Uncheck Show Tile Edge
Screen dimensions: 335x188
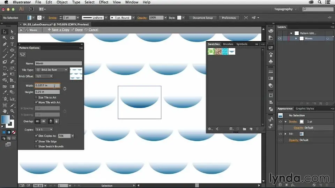[36, 141]
